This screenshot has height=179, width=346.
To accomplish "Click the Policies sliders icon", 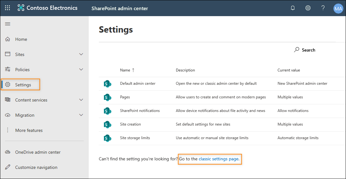I will [8, 69].
